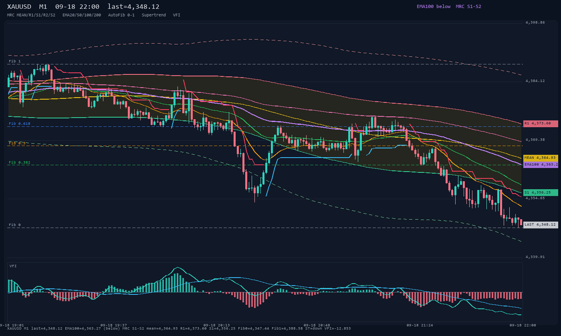The image size is (561, 336).
Task: Click the VFI panel label
Action: (13, 266)
